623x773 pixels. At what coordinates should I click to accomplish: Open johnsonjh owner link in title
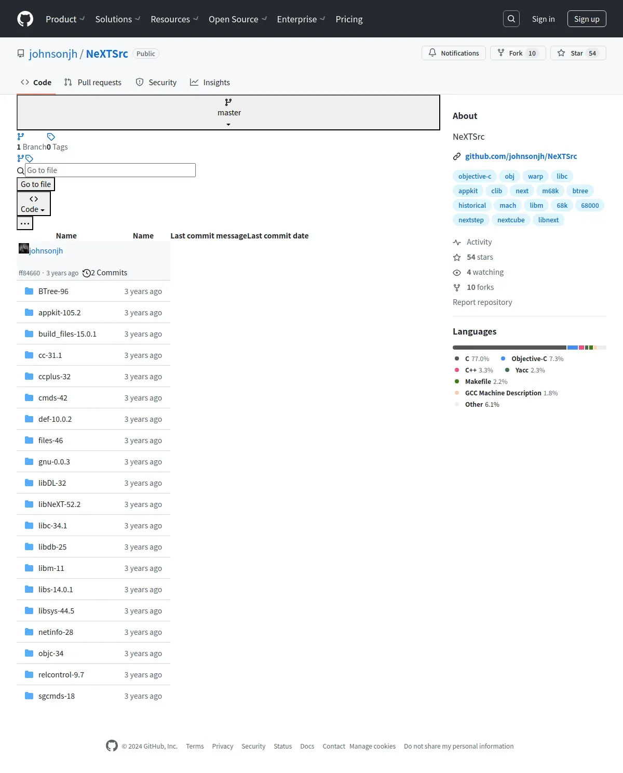(x=53, y=54)
